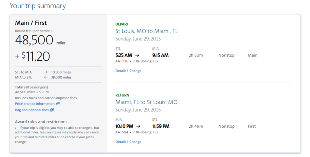310x157 pixels.
Task: Open external link icon beside Price and tax information
Action: tap(58, 104)
